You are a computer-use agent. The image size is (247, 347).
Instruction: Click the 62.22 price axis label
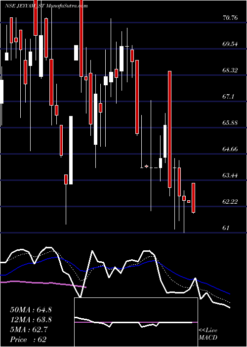click(x=231, y=202)
